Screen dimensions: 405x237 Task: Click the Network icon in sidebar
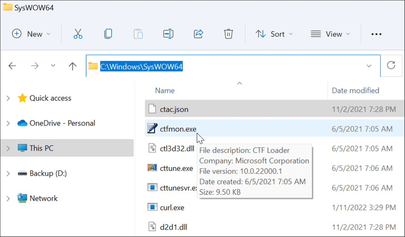[x=22, y=198]
